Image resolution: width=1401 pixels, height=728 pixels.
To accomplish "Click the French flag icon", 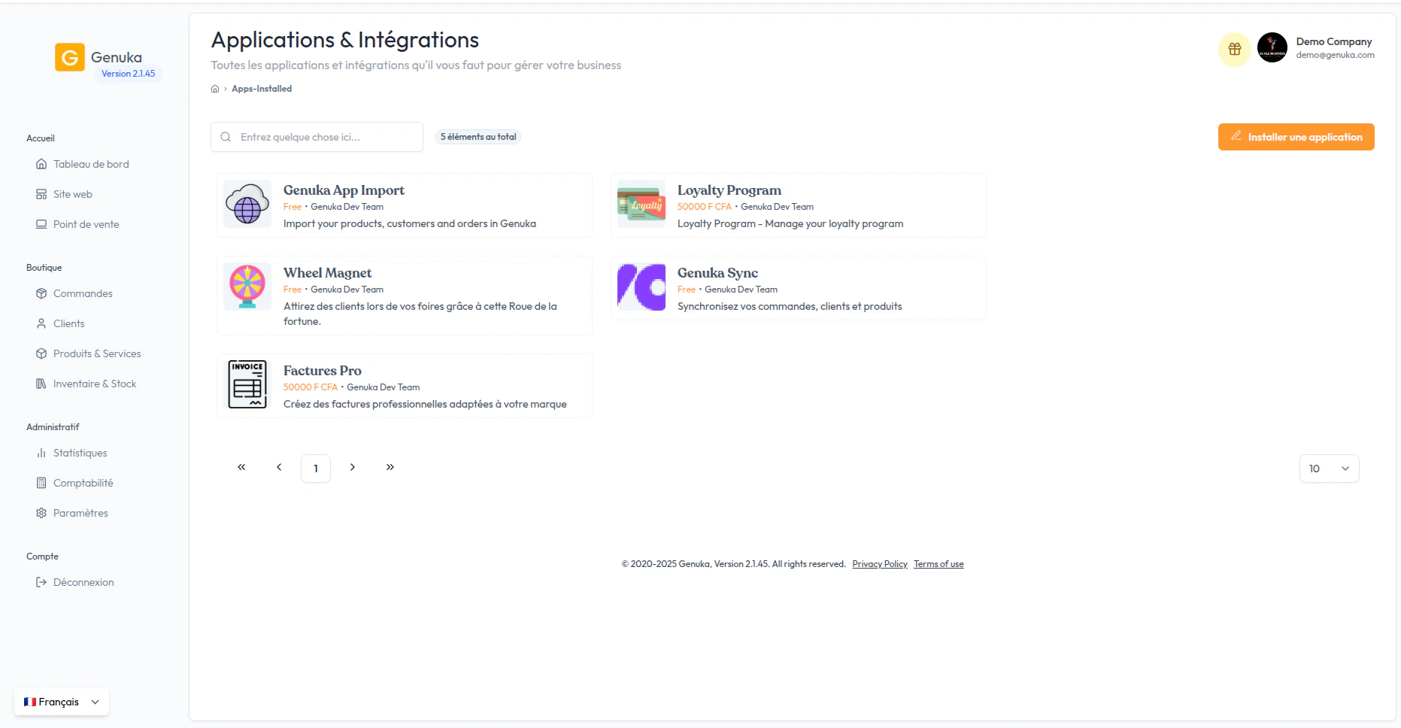I will 30,702.
